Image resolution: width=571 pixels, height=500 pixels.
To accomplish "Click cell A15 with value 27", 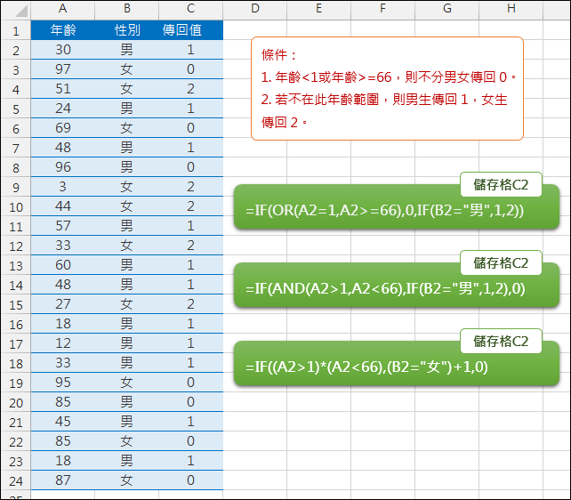I will 62,304.
